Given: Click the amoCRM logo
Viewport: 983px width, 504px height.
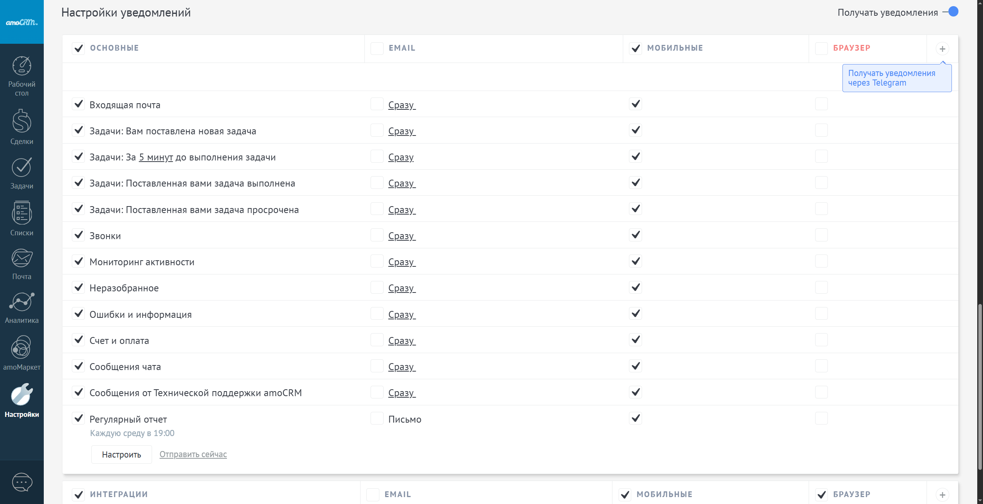Looking at the screenshot, I should 22,22.
